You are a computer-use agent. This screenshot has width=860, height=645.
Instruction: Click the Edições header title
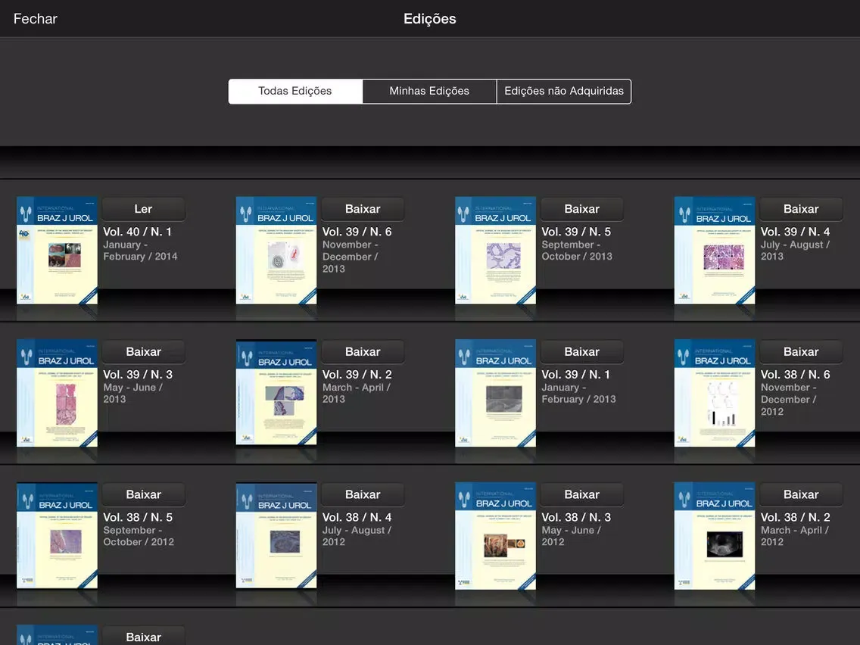click(430, 19)
